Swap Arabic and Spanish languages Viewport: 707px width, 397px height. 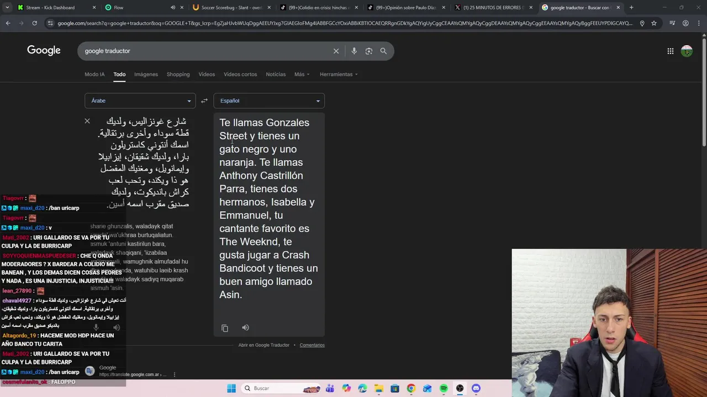pyautogui.click(x=204, y=101)
